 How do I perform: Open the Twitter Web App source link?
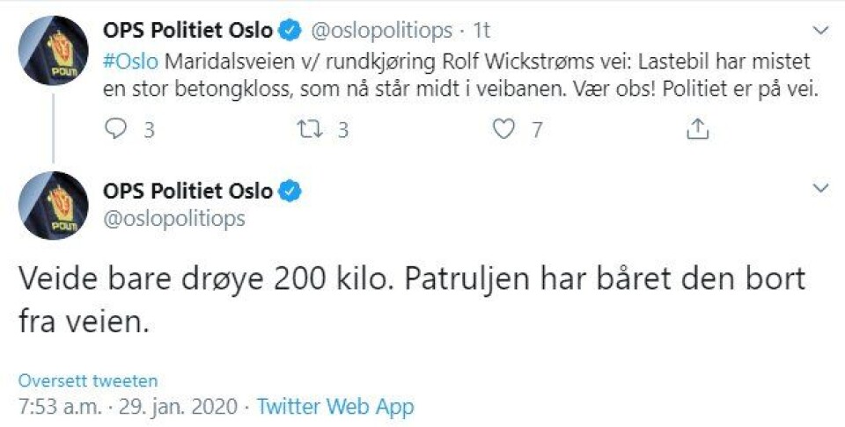[x=335, y=407]
